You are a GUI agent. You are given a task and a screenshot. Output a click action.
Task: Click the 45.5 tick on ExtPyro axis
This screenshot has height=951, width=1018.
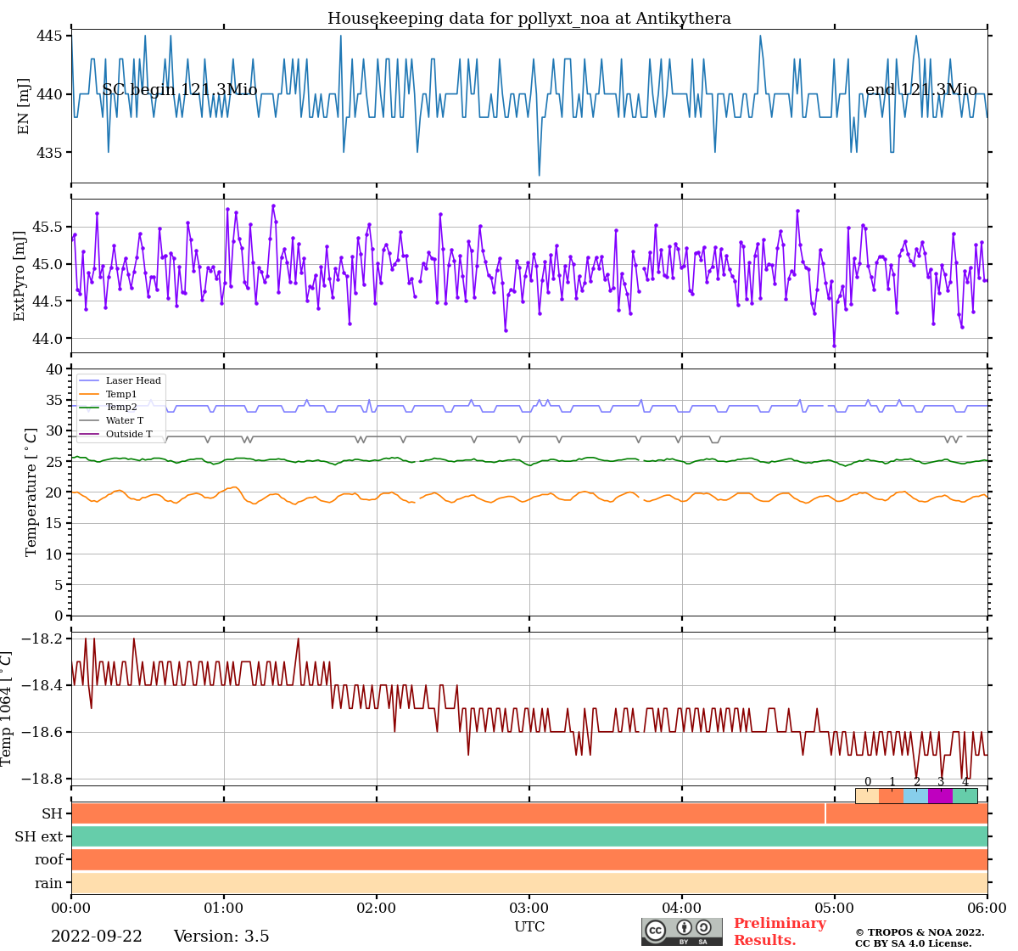tap(48, 228)
